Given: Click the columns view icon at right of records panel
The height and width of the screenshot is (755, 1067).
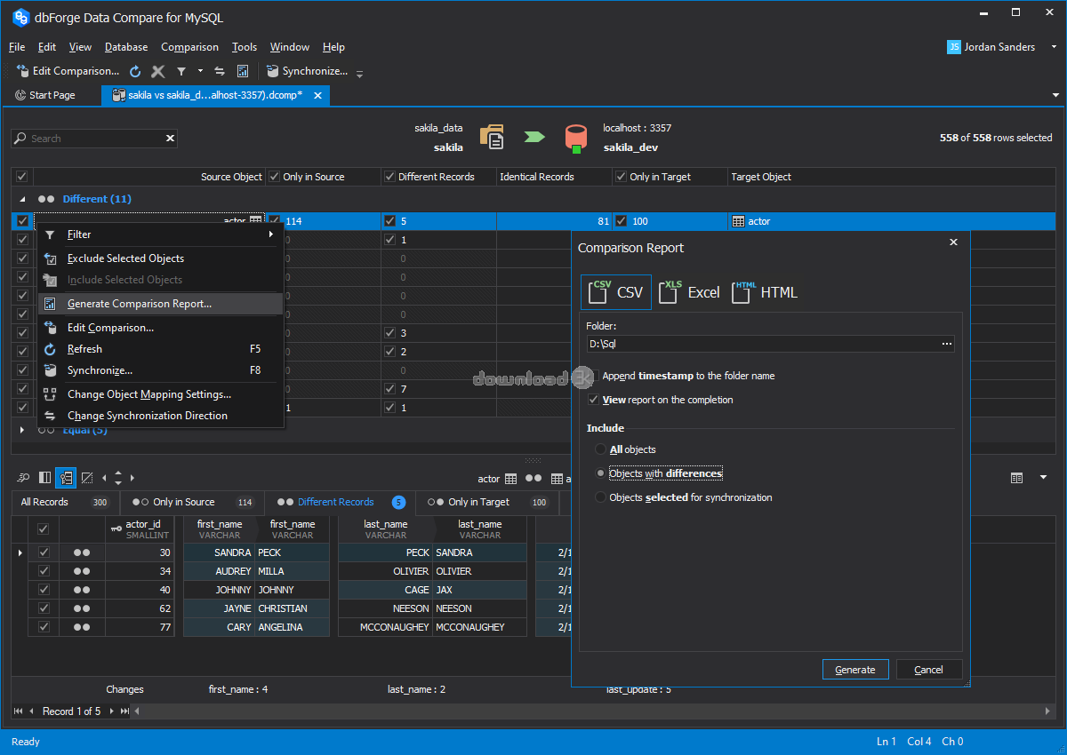Looking at the screenshot, I should 1016,478.
